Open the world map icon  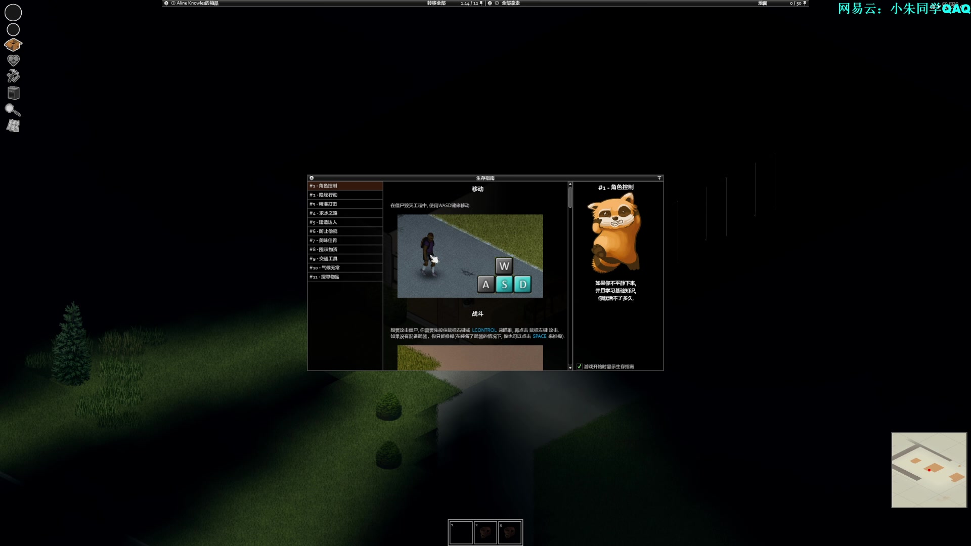(x=13, y=126)
